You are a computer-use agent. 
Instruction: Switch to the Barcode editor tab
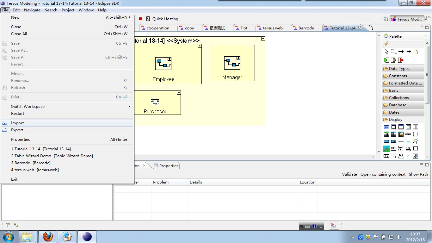point(306,28)
